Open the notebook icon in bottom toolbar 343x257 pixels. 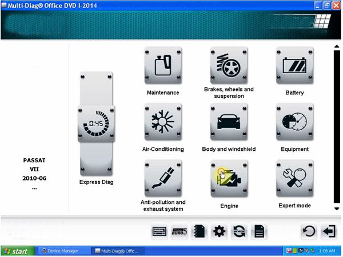pyautogui.click(x=200, y=231)
